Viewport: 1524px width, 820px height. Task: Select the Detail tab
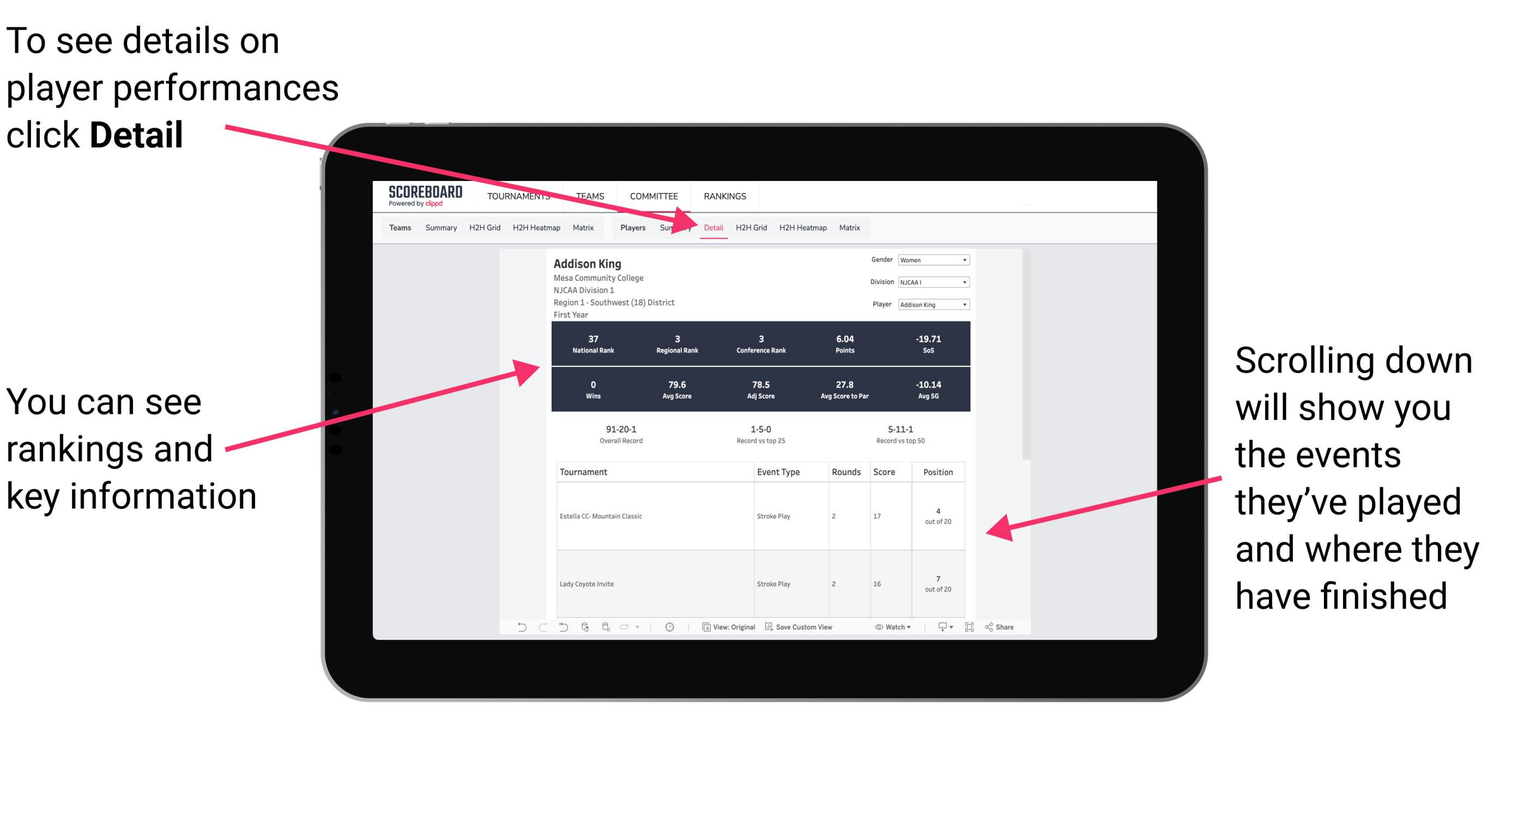click(x=711, y=227)
